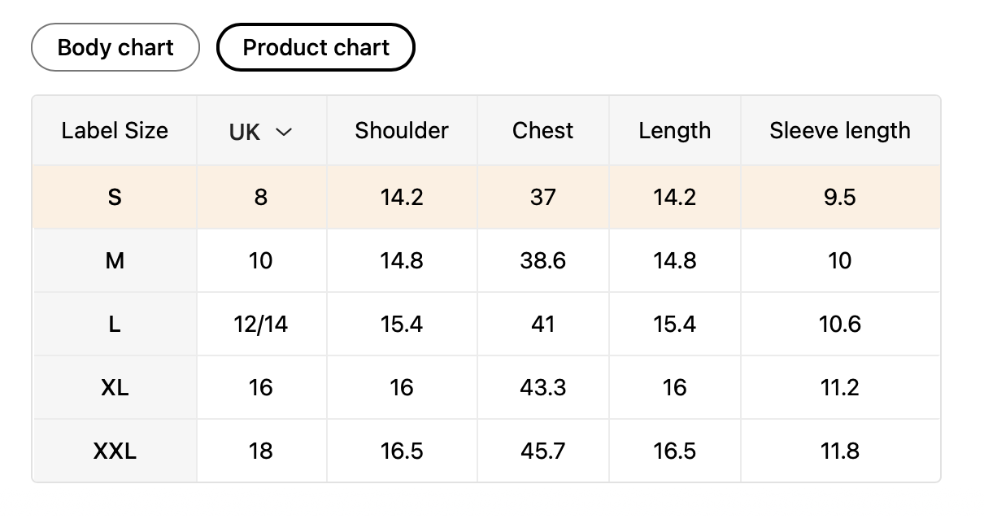Click the UK size 18 cell
The width and height of the screenshot is (984, 532).
pyautogui.click(x=260, y=451)
